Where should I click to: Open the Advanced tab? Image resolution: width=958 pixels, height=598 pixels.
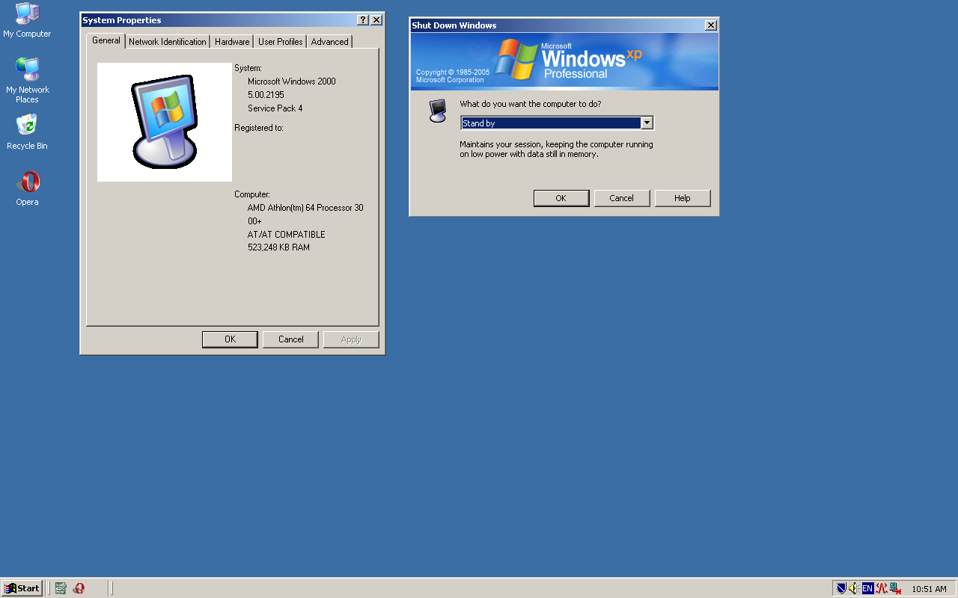point(329,42)
